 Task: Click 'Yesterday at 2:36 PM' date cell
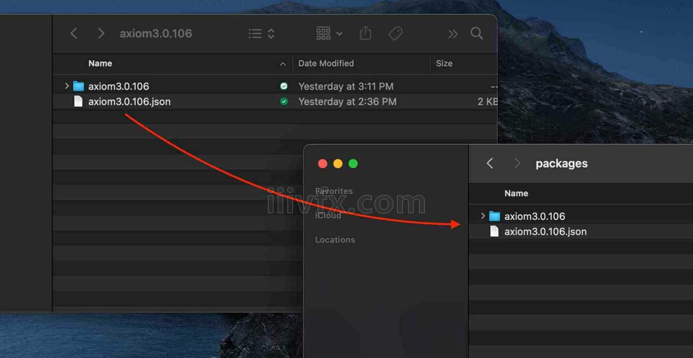347,102
